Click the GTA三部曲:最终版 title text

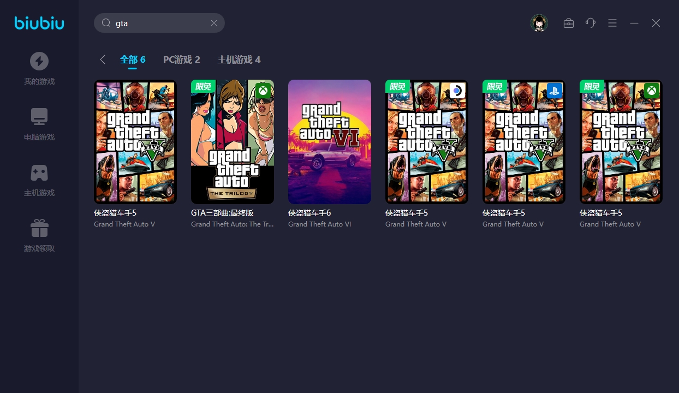(x=222, y=213)
